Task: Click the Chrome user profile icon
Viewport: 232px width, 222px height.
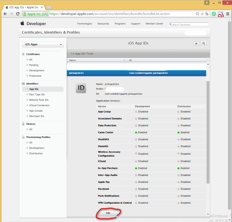Action: [207, 3]
